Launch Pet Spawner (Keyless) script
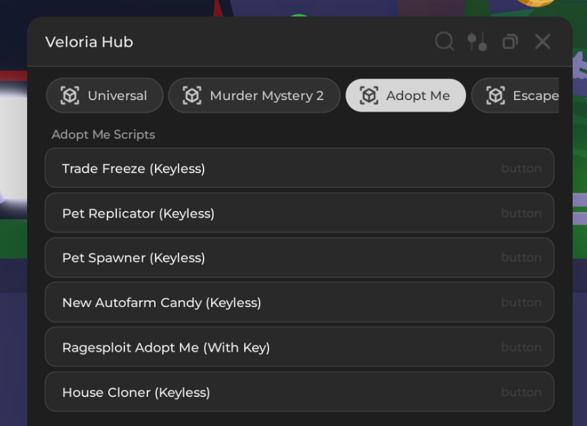The image size is (587, 426). pyautogui.click(x=300, y=258)
